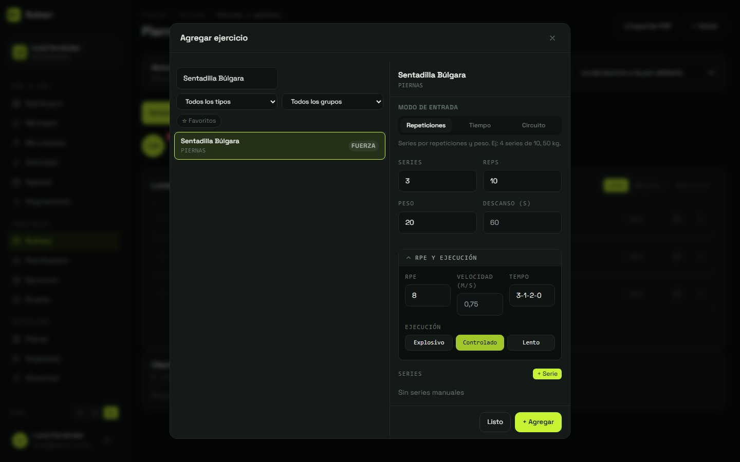The image size is (740, 462).
Task: Toggle the Favoritos star filter
Action: [199, 121]
